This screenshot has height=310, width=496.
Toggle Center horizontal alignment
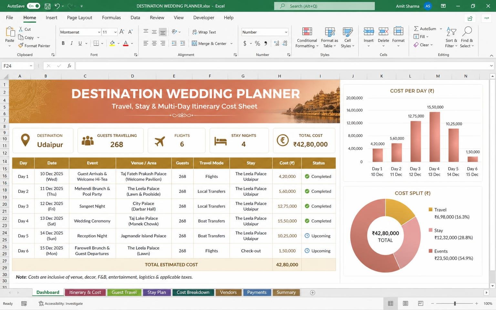pyautogui.click(x=154, y=43)
